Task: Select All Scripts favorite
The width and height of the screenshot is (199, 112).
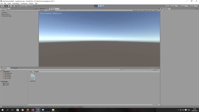Action: click(x=7, y=78)
